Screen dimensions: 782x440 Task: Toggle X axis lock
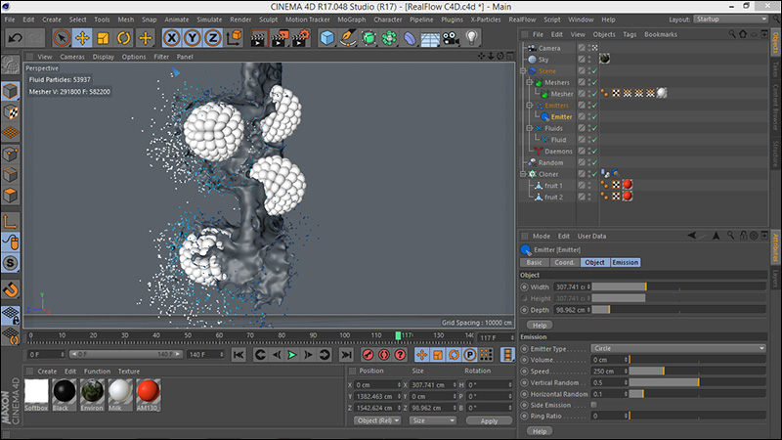(172, 38)
